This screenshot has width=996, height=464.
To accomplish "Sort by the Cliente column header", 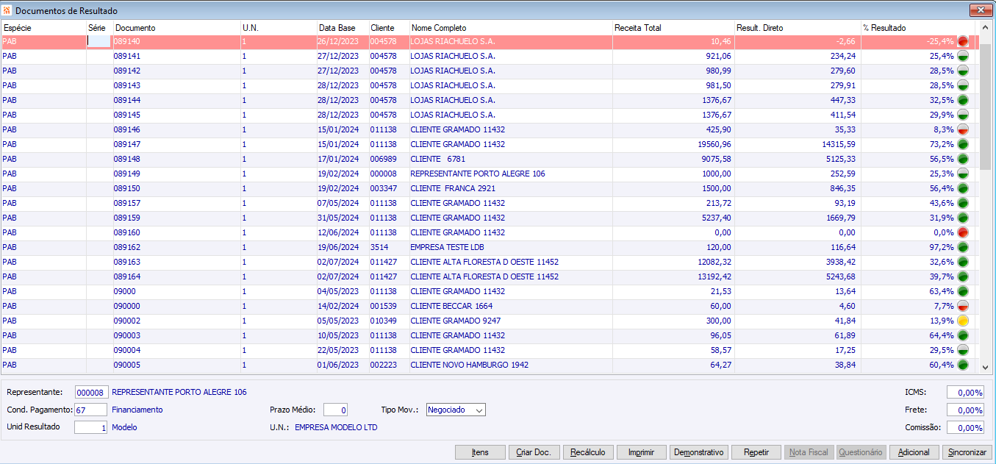I will pyautogui.click(x=389, y=28).
